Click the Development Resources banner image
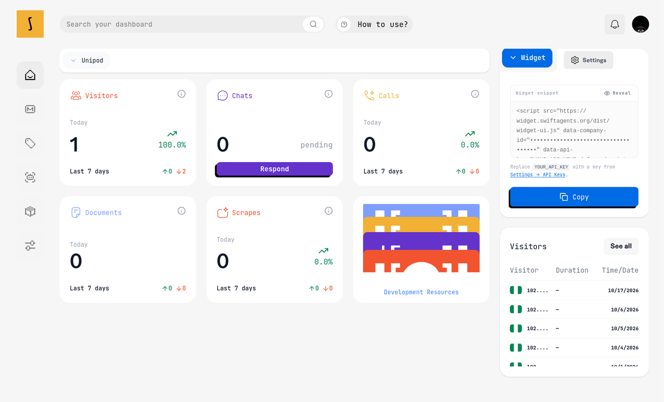The height and width of the screenshot is (402, 664). point(421,238)
